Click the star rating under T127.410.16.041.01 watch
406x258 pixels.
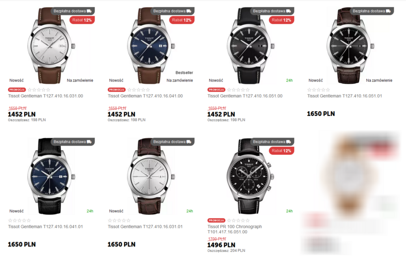coord(19,221)
